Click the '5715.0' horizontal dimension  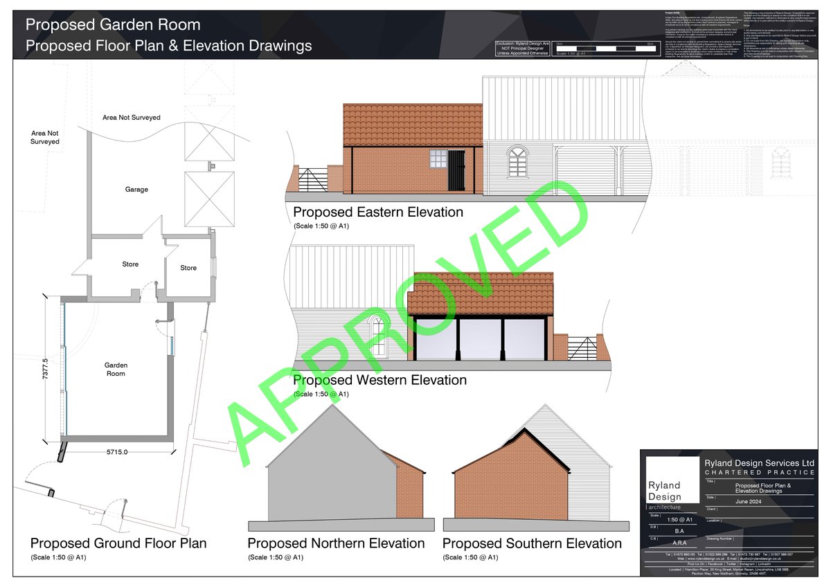(x=116, y=451)
